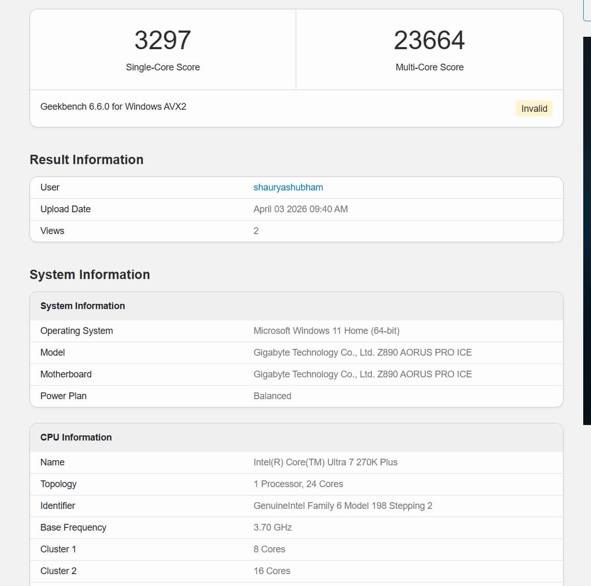Screen dimensions: 591x586
Task: Click the Topology row label
Action: pos(59,485)
